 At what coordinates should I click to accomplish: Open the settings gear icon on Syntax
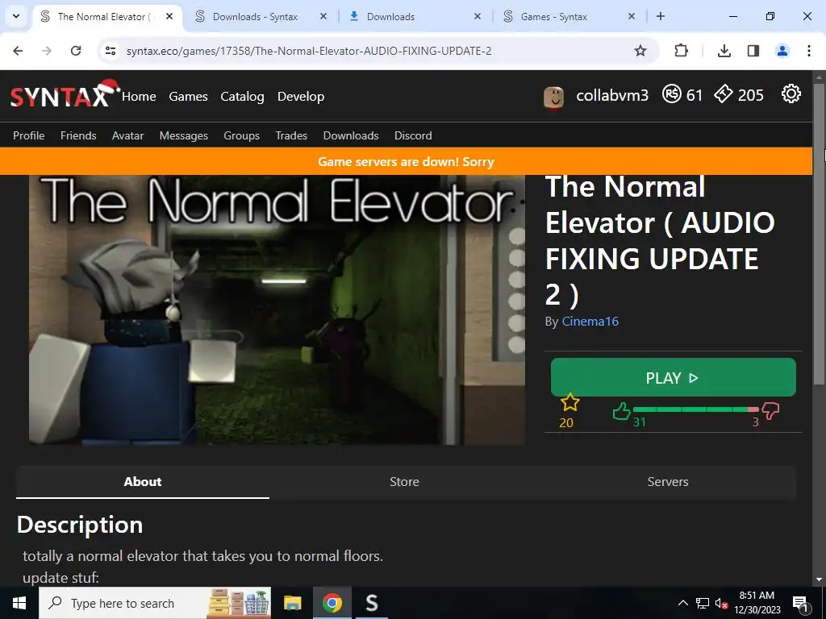tap(791, 94)
